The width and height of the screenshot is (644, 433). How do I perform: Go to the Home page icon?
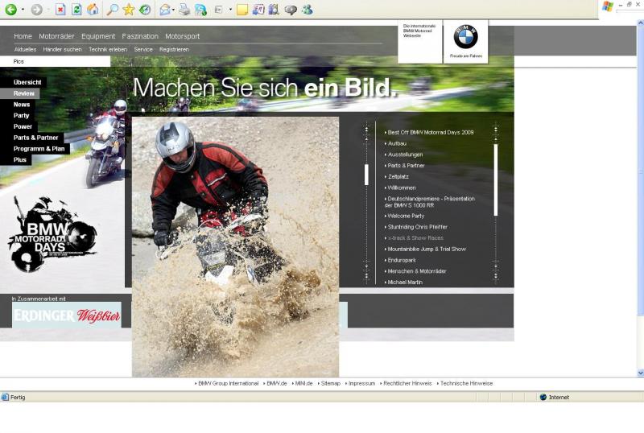click(93, 10)
